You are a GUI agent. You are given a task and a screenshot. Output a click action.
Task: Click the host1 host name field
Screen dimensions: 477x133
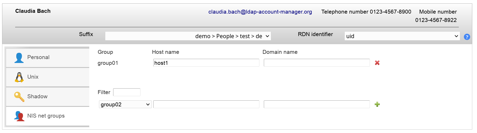pyautogui.click(x=206, y=63)
